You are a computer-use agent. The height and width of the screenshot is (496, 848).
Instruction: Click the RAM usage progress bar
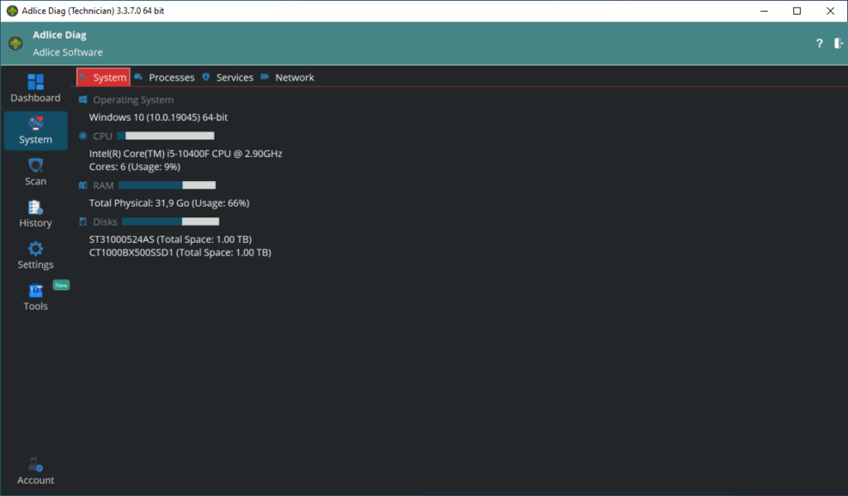166,185
